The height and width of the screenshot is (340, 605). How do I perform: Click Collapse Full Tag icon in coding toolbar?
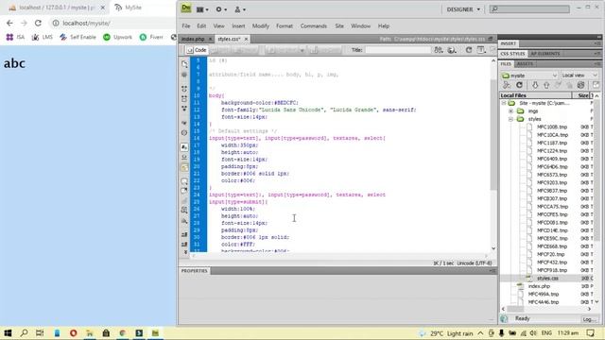tap(184, 89)
